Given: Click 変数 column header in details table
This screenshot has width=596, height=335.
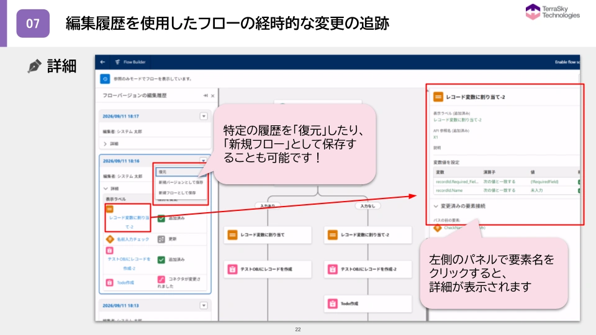Looking at the screenshot, I should 440,172.
